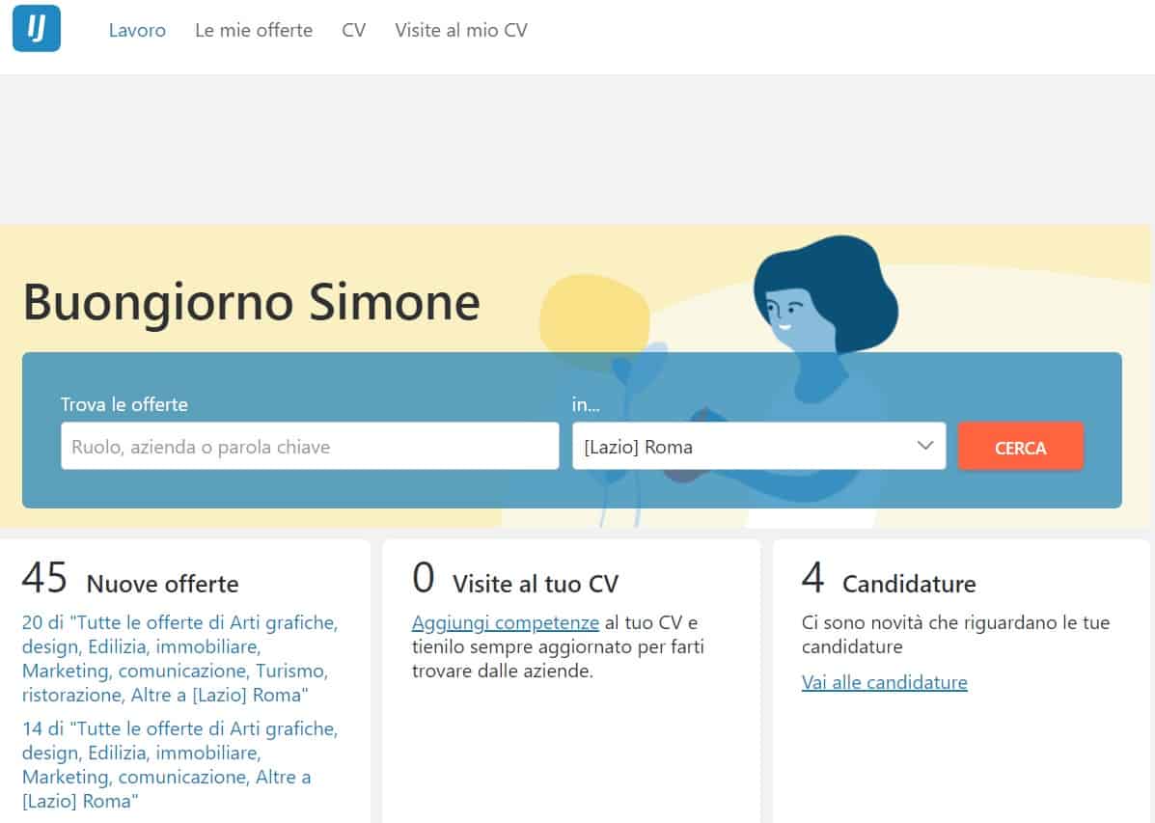The image size is (1155, 823).
Task: Click inside the job search keyword field
Action: 309,446
